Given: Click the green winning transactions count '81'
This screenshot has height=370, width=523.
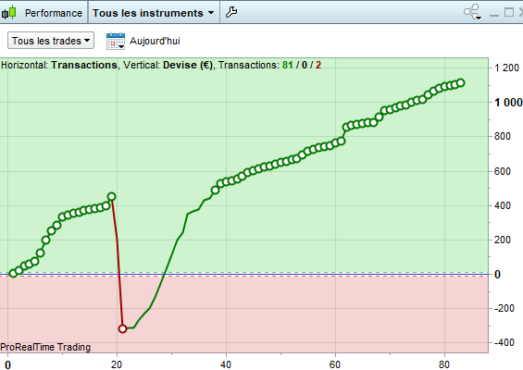Looking at the screenshot, I should pos(288,65).
